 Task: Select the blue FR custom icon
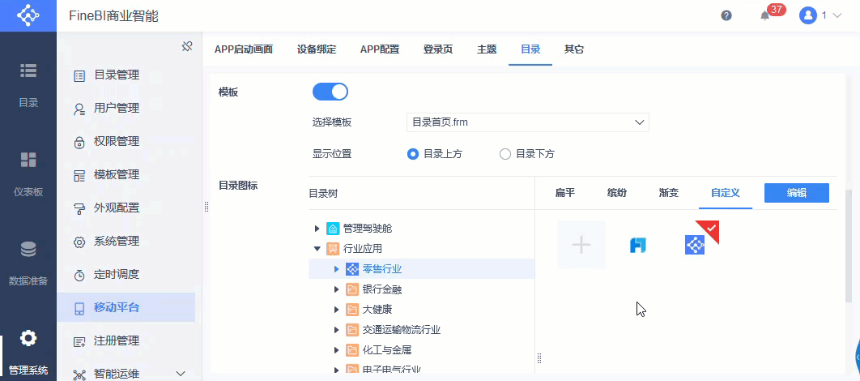click(x=638, y=245)
